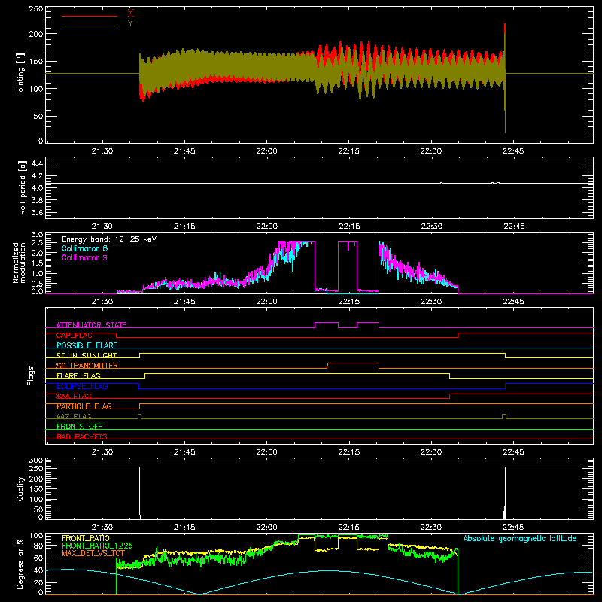The height and width of the screenshot is (602, 602).
Task: Click the Collimator 9 legend label
Action: click(x=84, y=257)
